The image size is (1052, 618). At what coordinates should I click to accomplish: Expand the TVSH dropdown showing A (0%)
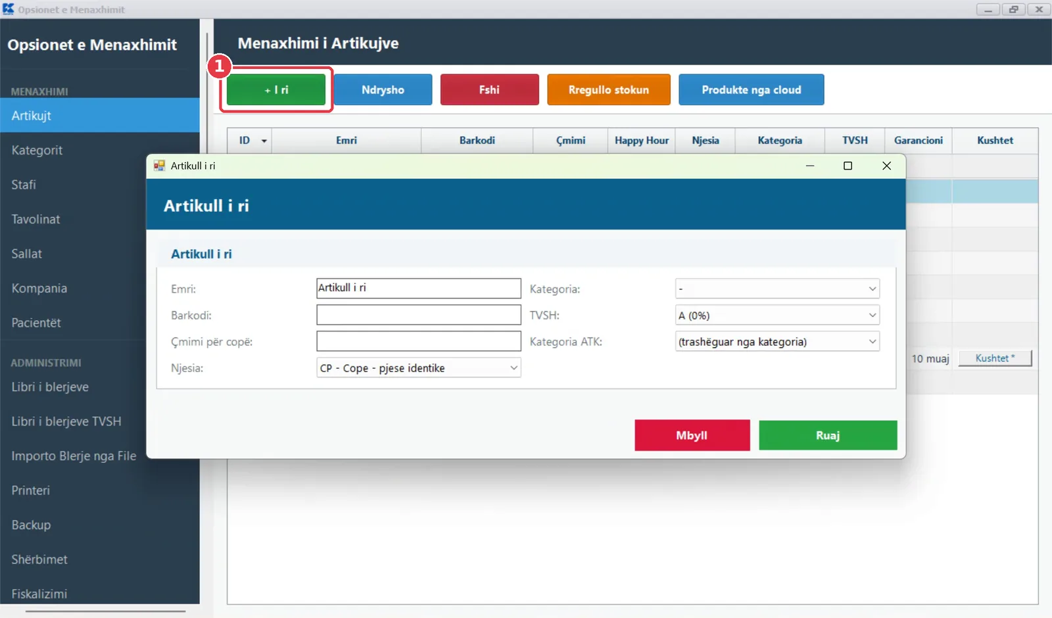pyautogui.click(x=777, y=315)
